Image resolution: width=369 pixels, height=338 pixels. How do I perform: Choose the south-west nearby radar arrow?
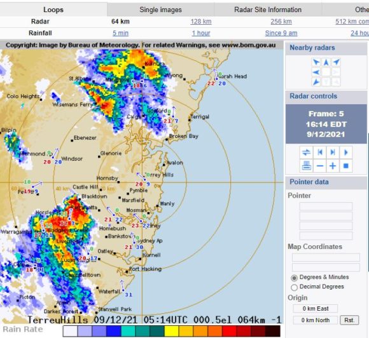pyautogui.click(x=316, y=82)
